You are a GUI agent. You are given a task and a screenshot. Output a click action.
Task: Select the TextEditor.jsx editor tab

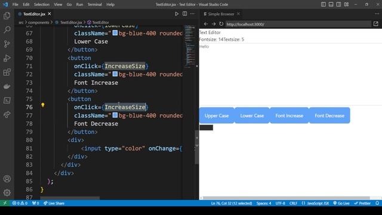(x=34, y=14)
